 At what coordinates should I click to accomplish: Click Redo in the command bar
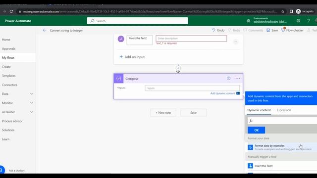234,30
